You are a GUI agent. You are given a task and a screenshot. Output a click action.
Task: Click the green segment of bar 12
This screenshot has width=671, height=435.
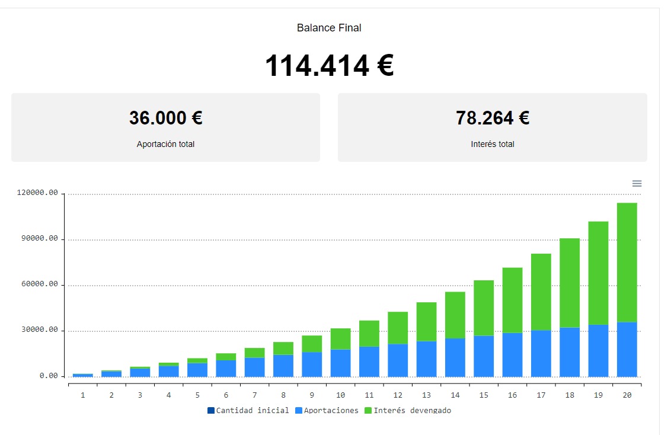point(398,328)
